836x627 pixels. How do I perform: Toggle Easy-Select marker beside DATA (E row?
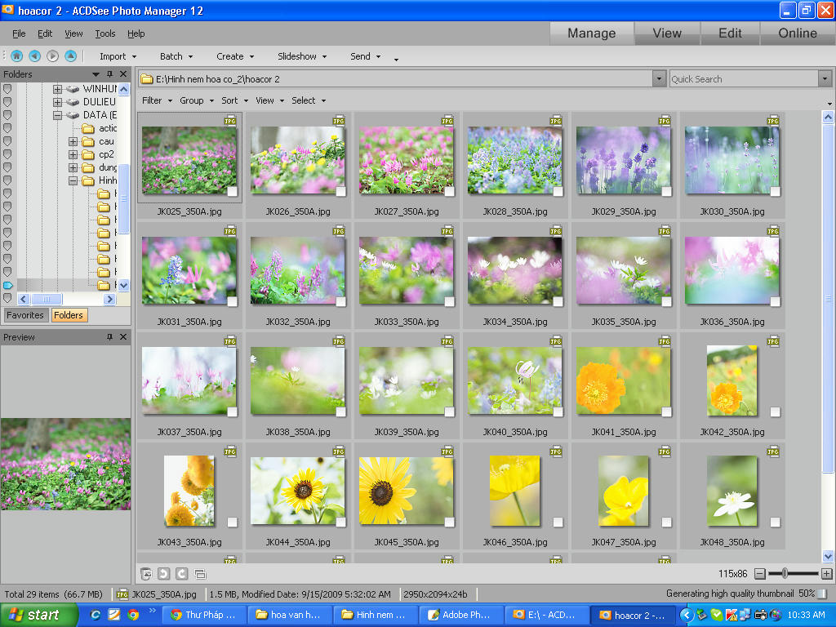(x=7, y=115)
